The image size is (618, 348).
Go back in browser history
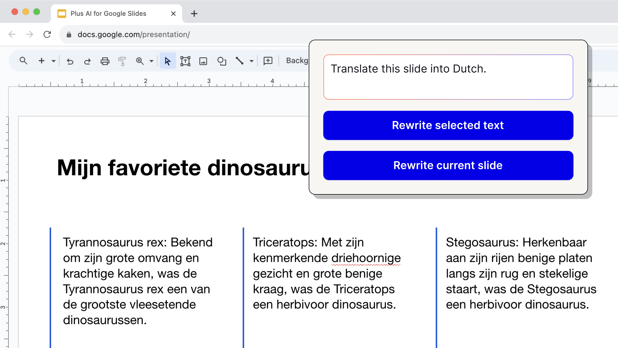(12, 34)
